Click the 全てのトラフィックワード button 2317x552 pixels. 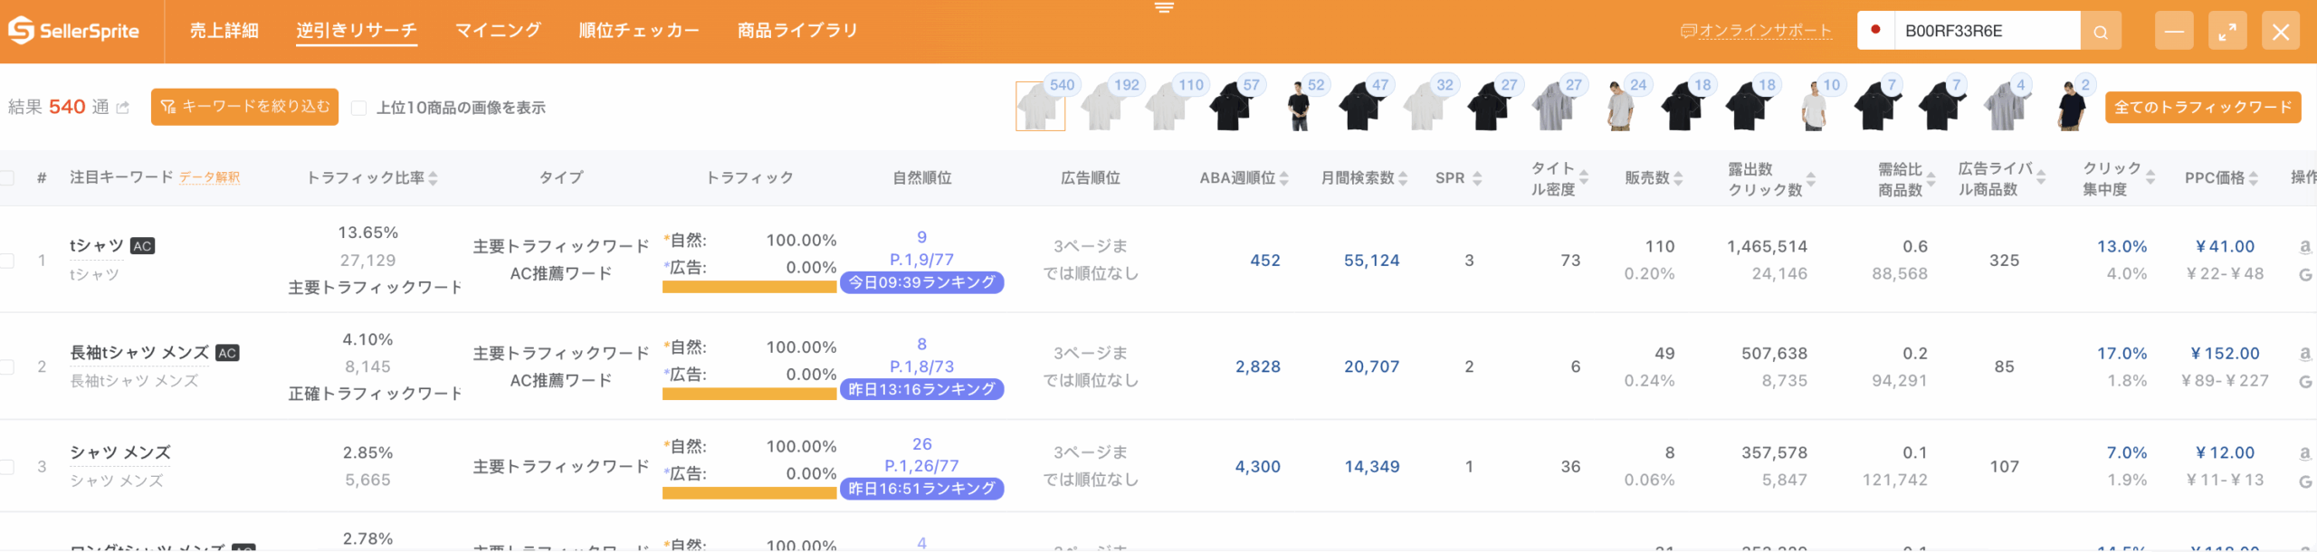point(2203,107)
